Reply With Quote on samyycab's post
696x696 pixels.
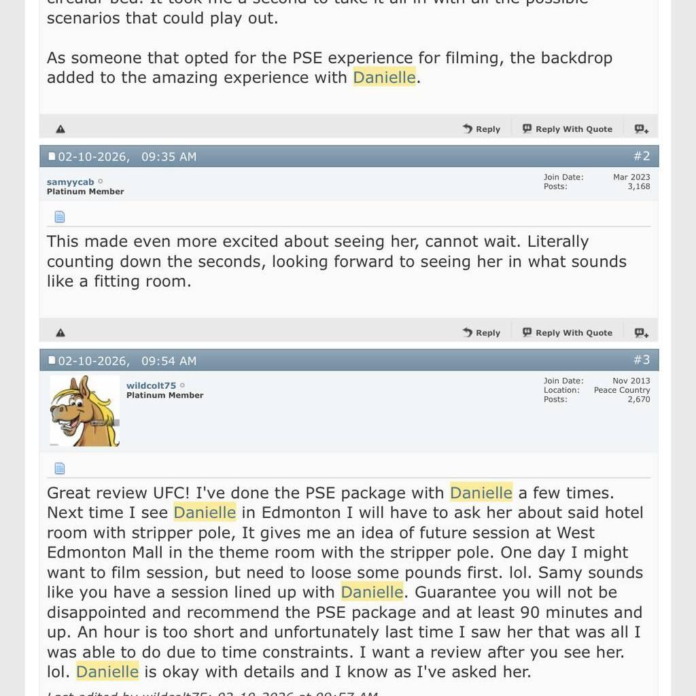[x=567, y=333]
